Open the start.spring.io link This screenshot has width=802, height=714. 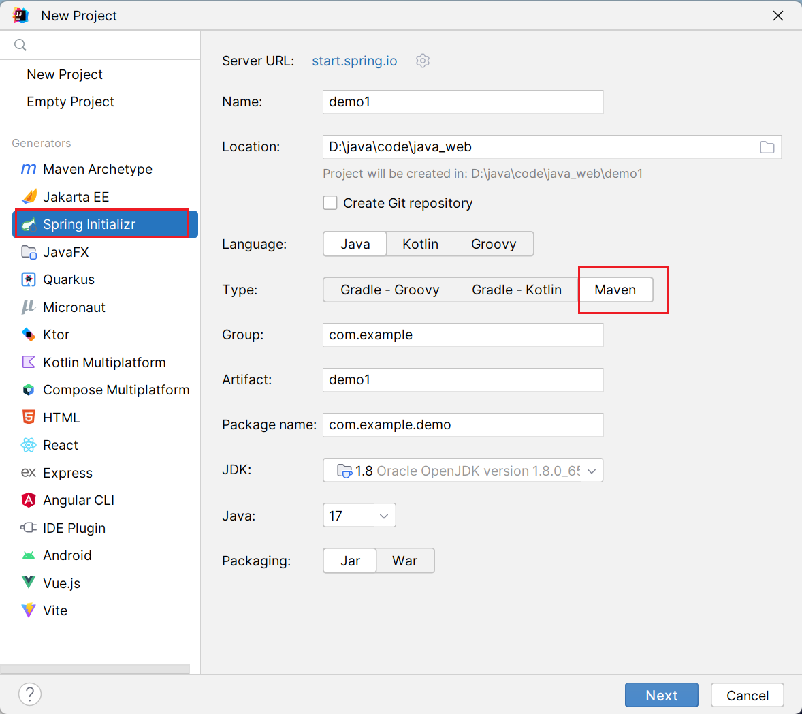(355, 61)
